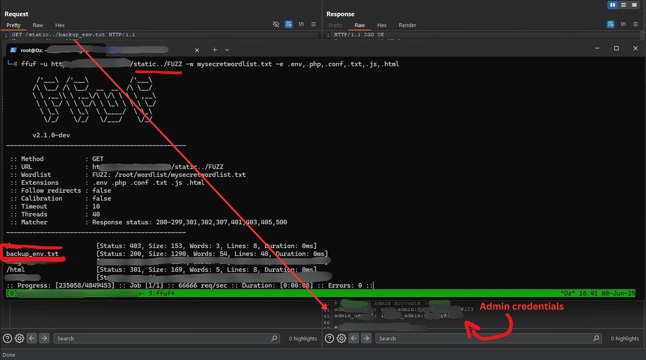Expand the terminal profile dropdown chevron

[227, 50]
